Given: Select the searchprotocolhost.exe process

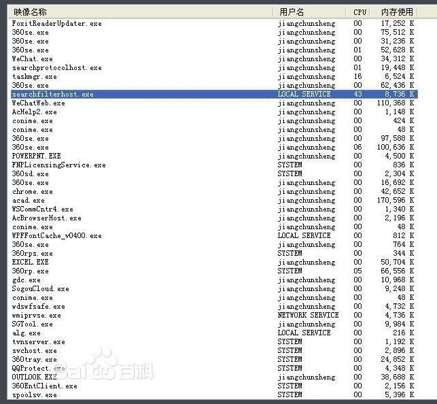Looking at the screenshot, I should point(214,68).
